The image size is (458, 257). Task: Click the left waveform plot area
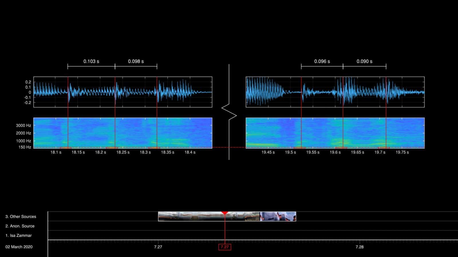(x=123, y=92)
